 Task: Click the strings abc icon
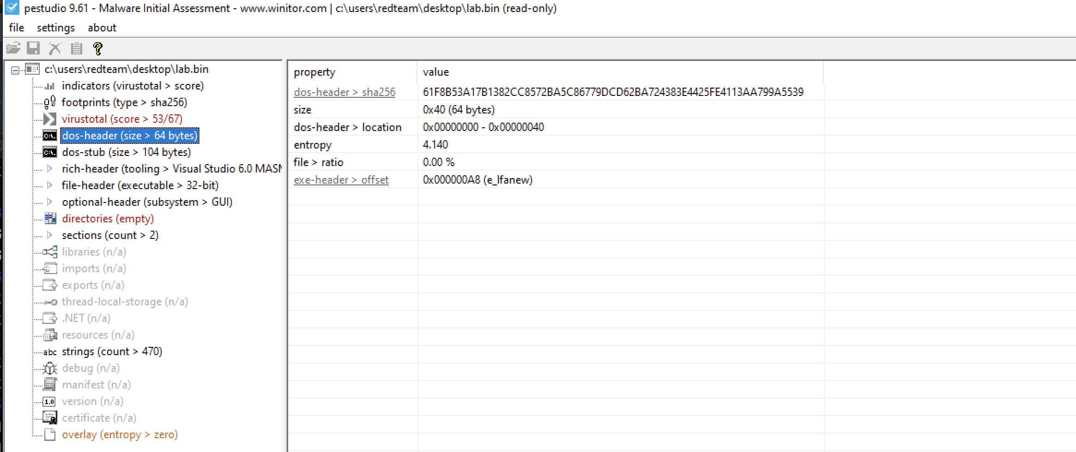click(x=50, y=352)
